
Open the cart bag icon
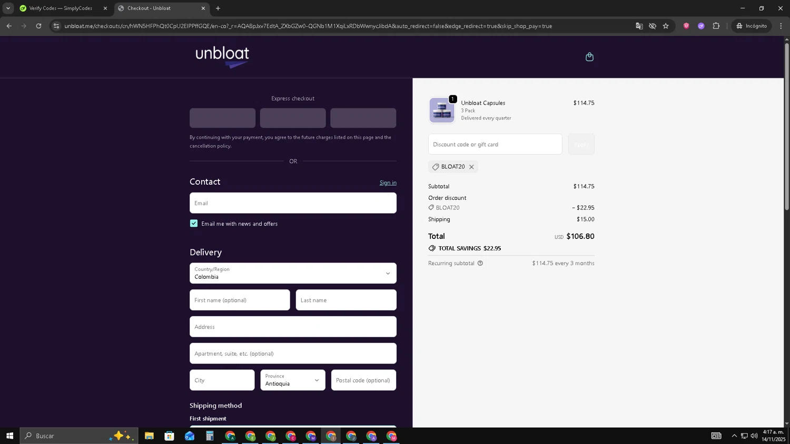click(589, 57)
